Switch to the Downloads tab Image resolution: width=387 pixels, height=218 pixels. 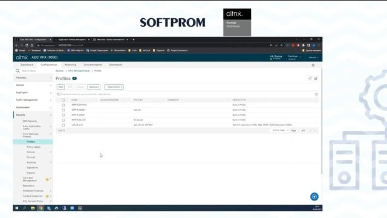[115, 65]
